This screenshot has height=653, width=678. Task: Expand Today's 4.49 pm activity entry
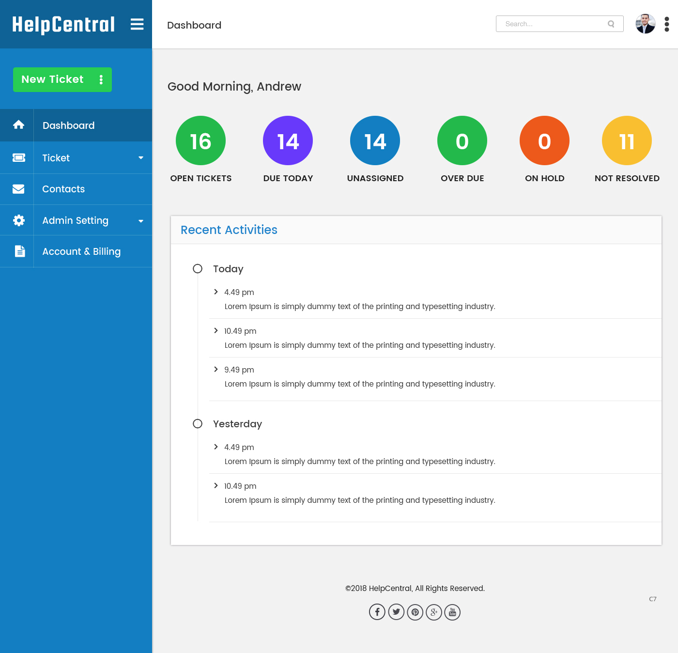point(216,292)
